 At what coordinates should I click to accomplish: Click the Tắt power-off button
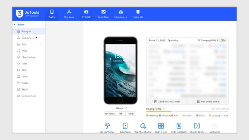tap(120, 114)
